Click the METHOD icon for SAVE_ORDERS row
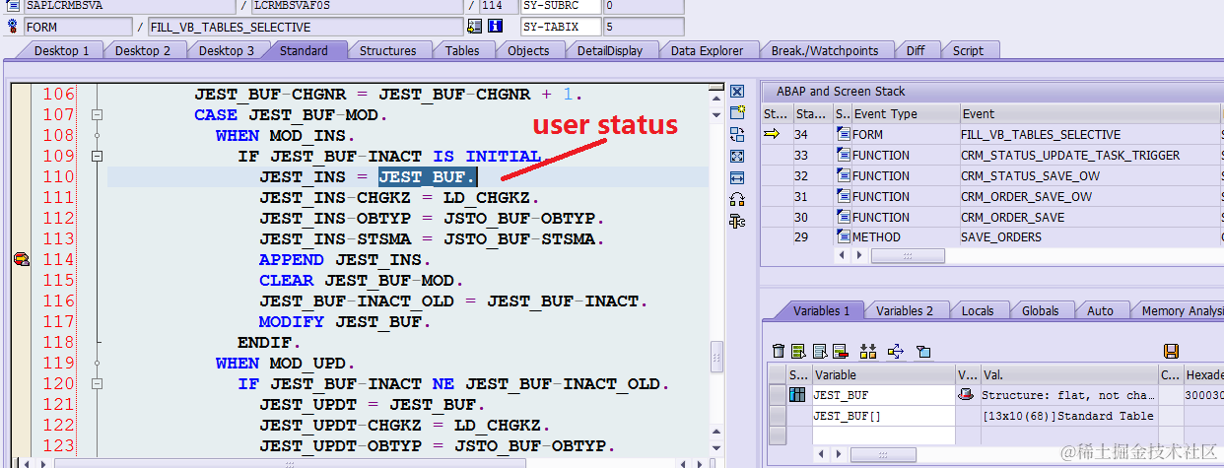Image resolution: width=1224 pixels, height=468 pixels. coord(843,237)
